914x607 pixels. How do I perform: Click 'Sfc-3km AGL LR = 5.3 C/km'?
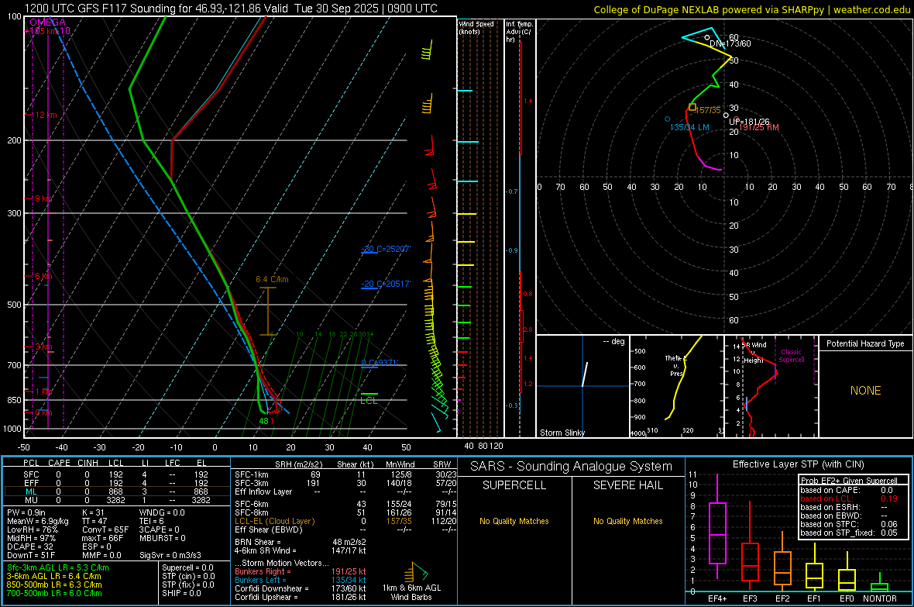pos(58,567)
